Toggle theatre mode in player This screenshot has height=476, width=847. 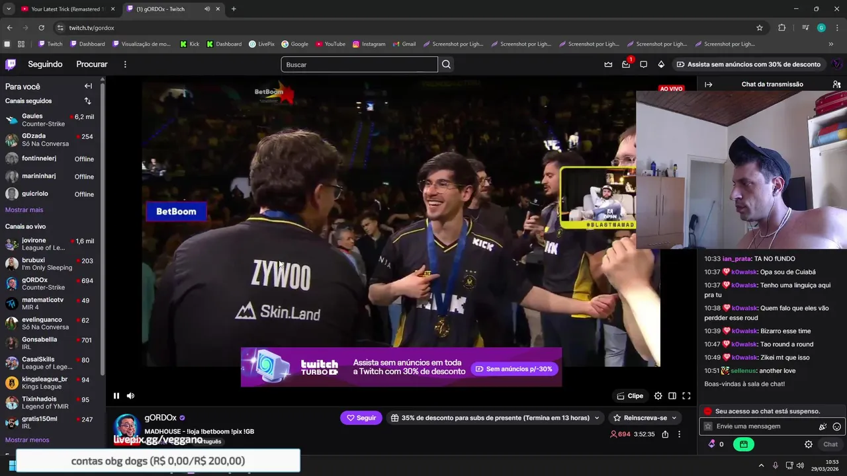pos(672,396)
